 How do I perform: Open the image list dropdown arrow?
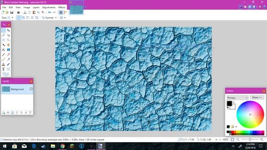point(85,7)
